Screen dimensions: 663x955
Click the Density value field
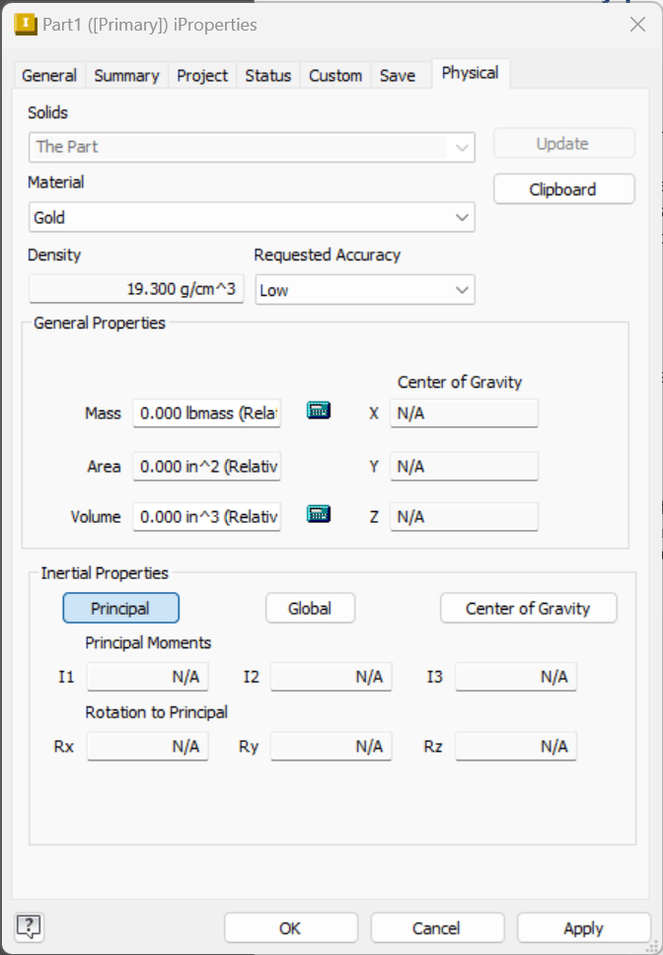[x=136, y=289]
